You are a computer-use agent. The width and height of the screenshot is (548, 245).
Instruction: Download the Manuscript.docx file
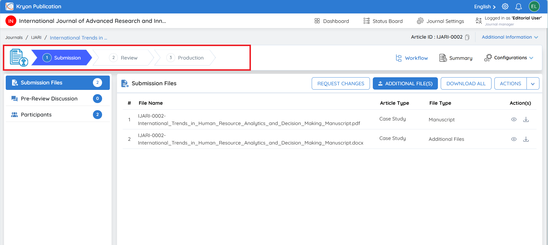coord(526,139)
